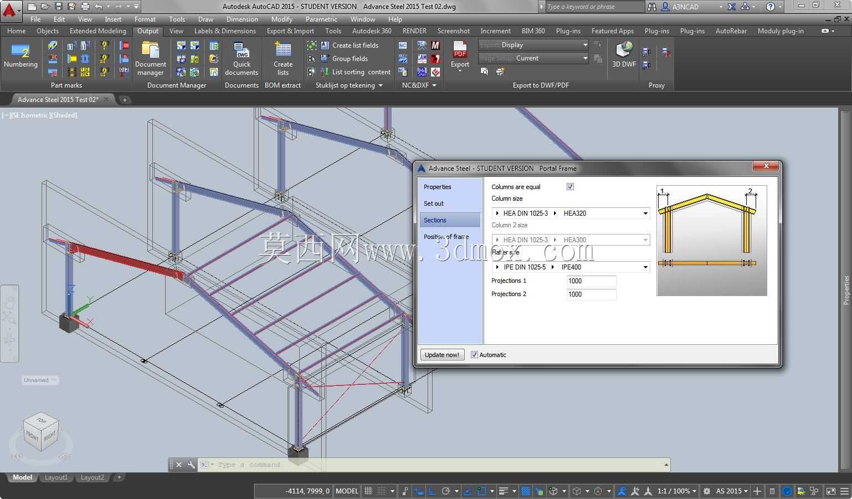Uncheck the Columns are equal checkbox
The width and height of the screenshot is (852, 499).
570,187
